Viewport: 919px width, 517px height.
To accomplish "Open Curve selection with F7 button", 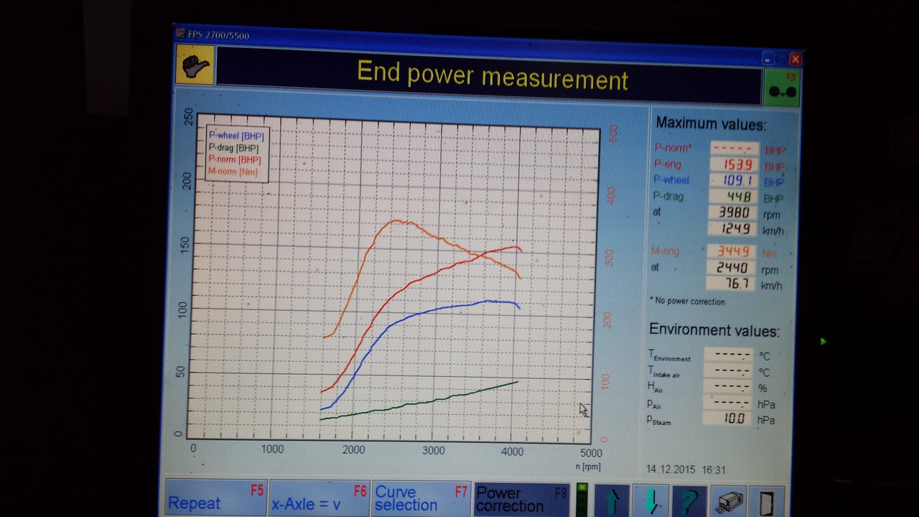I will pos(422,498).
